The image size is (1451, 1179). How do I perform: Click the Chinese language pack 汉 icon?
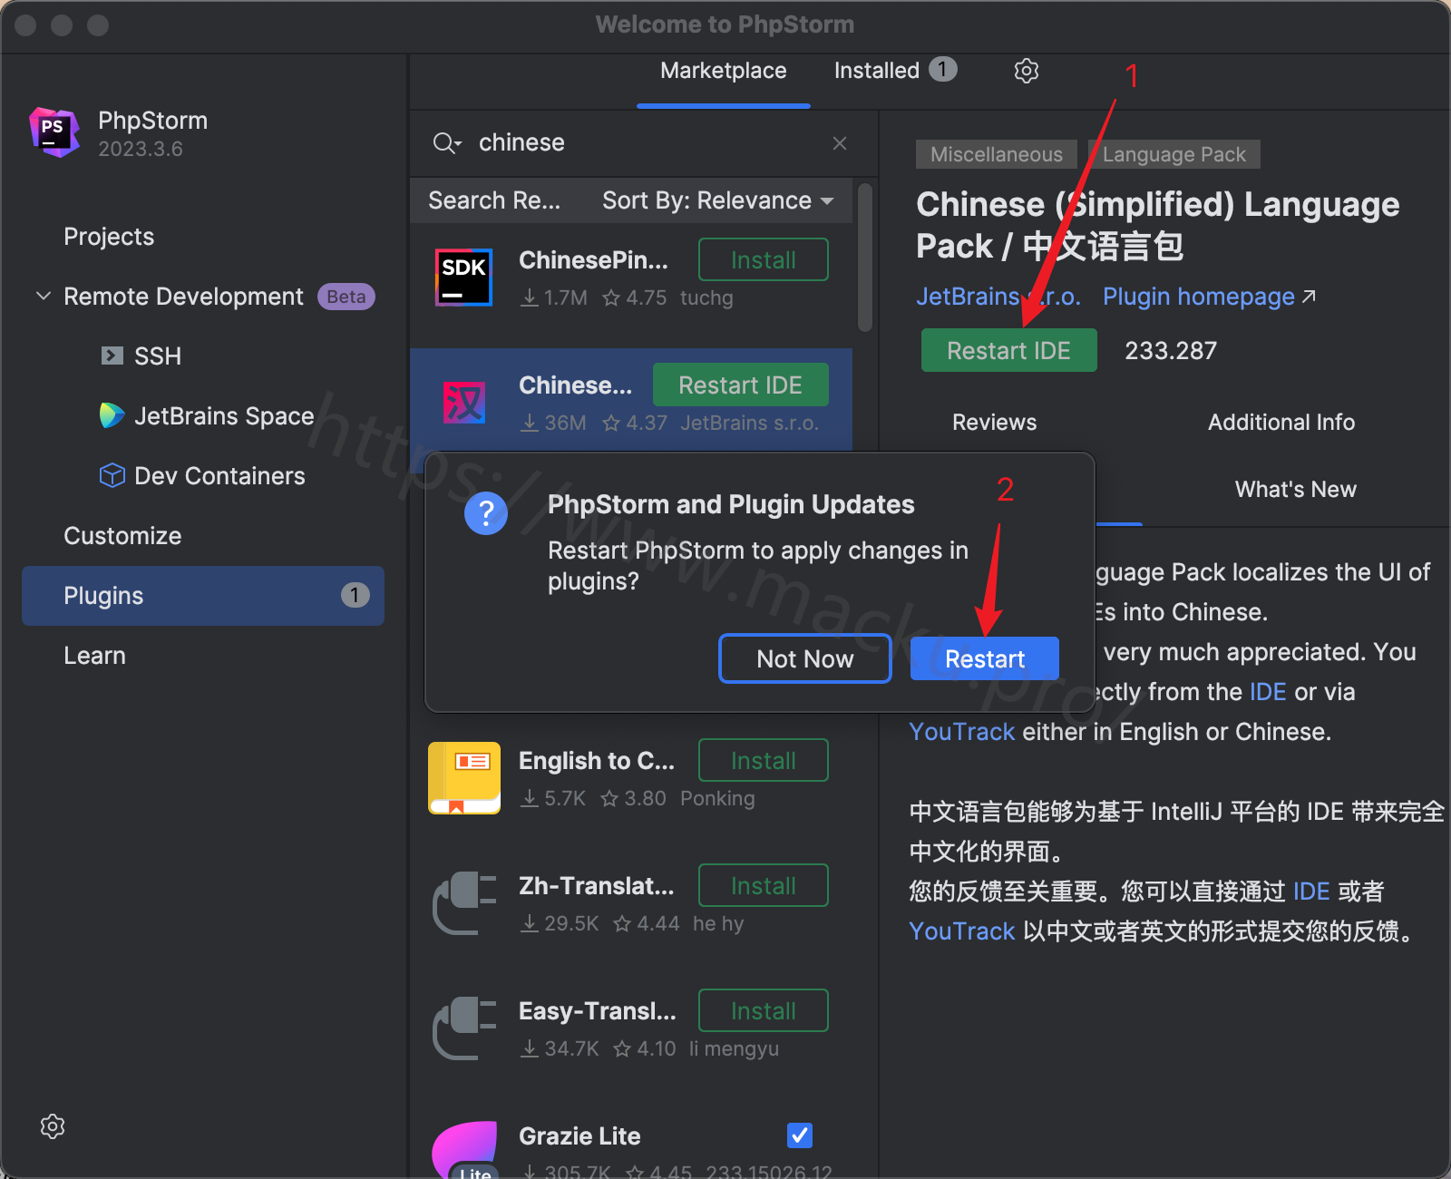463,403
